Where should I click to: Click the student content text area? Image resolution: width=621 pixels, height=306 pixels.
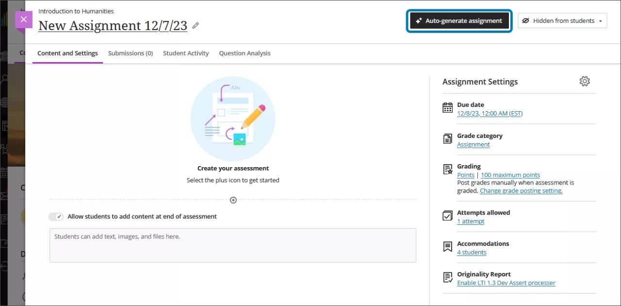233,245
